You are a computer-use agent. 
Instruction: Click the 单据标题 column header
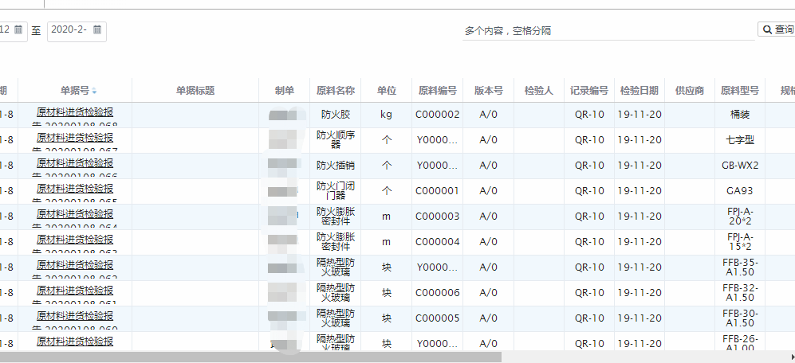[x=195, y=91]
